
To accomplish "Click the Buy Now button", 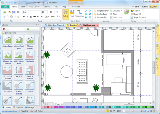I will [153, 6].
